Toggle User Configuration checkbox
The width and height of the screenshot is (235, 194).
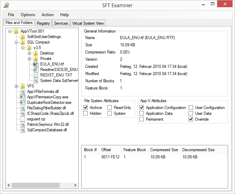point(191,108)
